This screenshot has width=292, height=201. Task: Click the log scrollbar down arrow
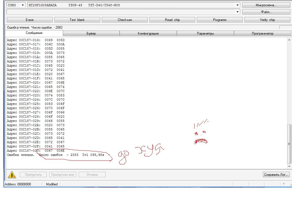(x=289, y=166)
